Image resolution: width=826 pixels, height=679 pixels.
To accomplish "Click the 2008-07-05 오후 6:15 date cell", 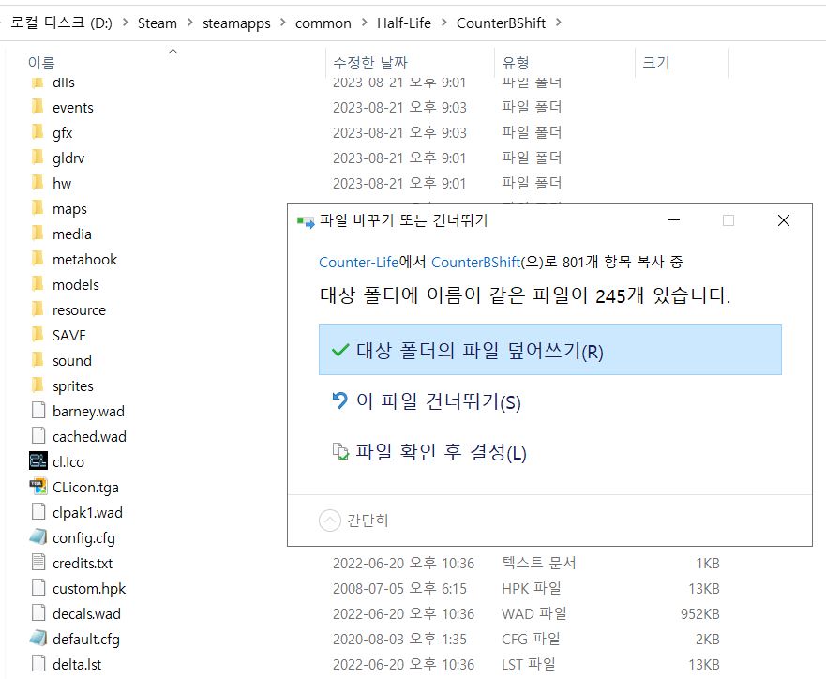I will tap(399, 588).
